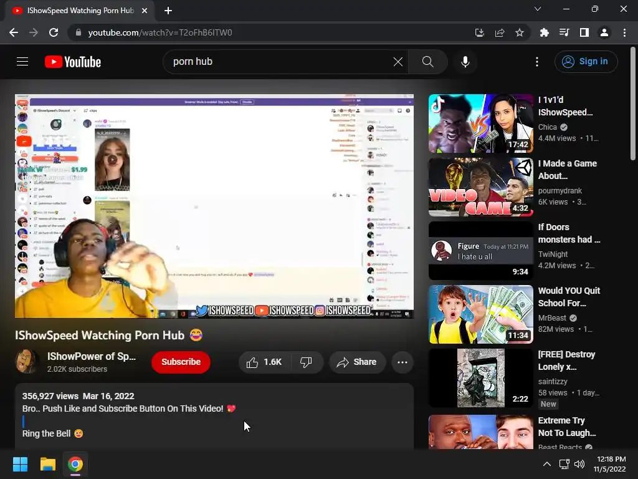Screen dimensions: 638x479
Task: Open Chrome profile avatar
Action: coord(604,32)
